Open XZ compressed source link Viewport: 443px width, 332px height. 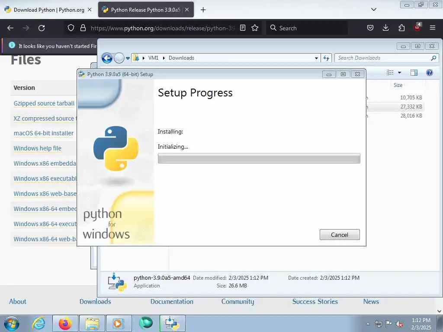click(x=45, y=118)
